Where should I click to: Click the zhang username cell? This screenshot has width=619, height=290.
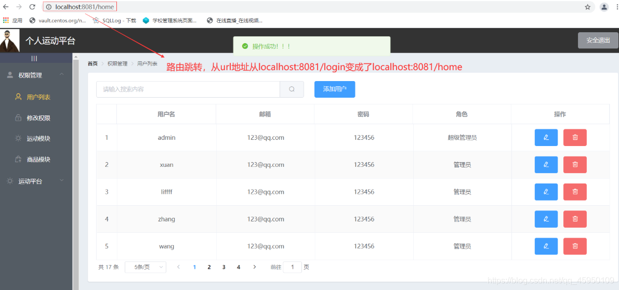point(167,219)
